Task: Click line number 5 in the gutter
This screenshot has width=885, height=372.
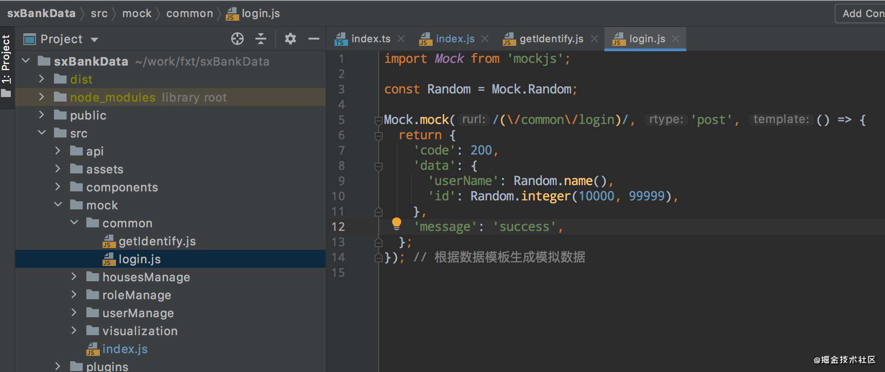Action: (x=341, y=120)
